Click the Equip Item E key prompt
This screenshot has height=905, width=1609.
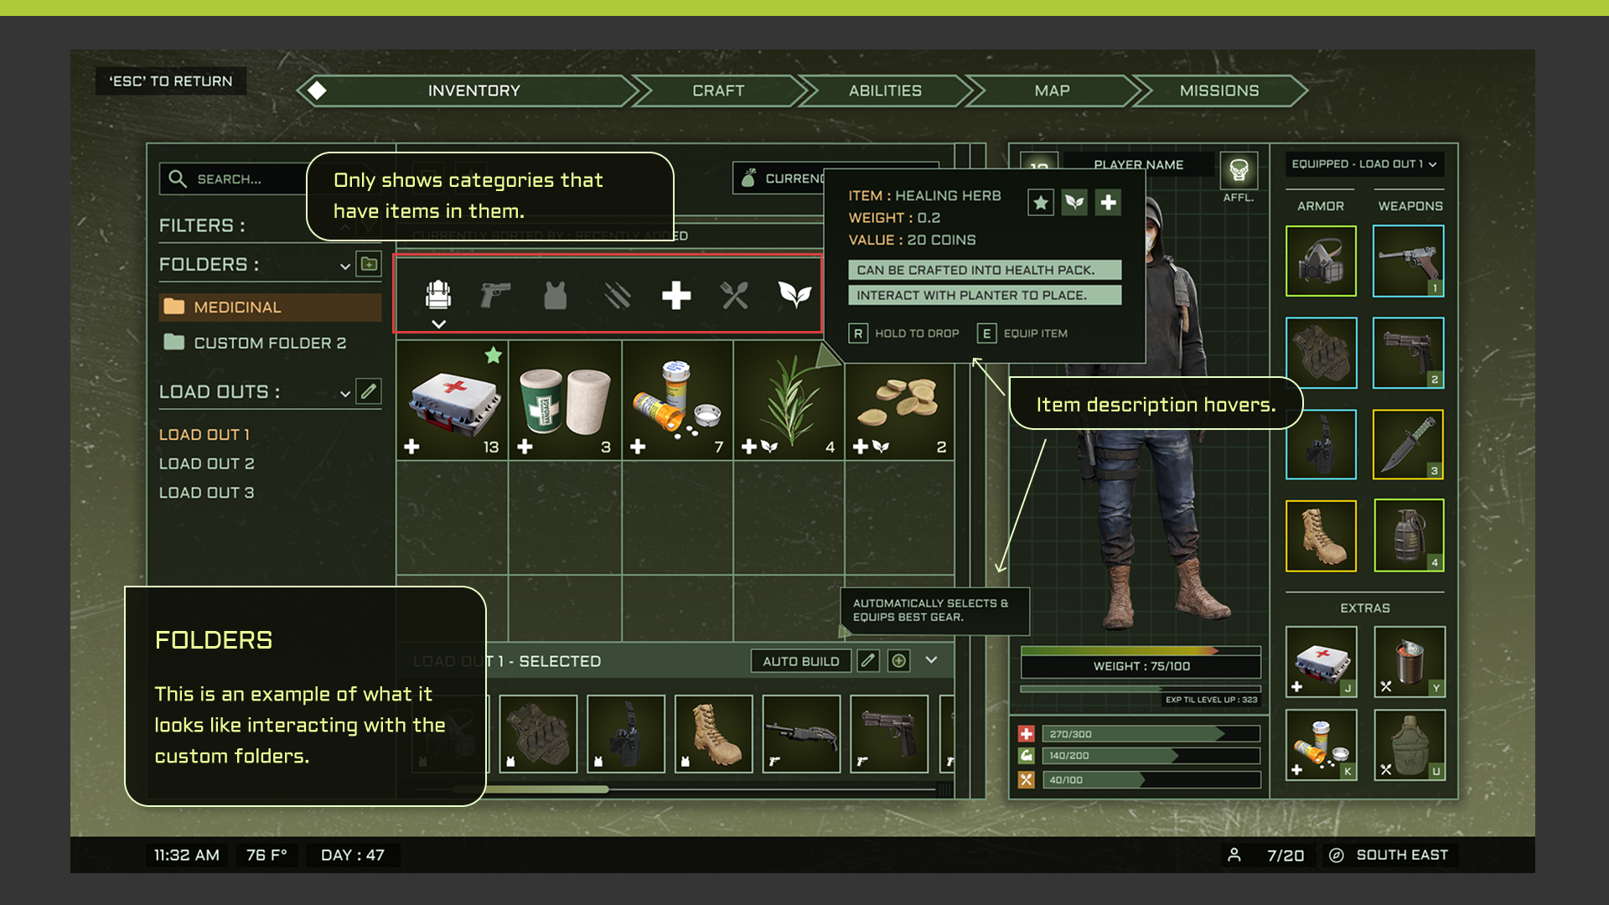pyautogui.click(x=1023, y=334)
